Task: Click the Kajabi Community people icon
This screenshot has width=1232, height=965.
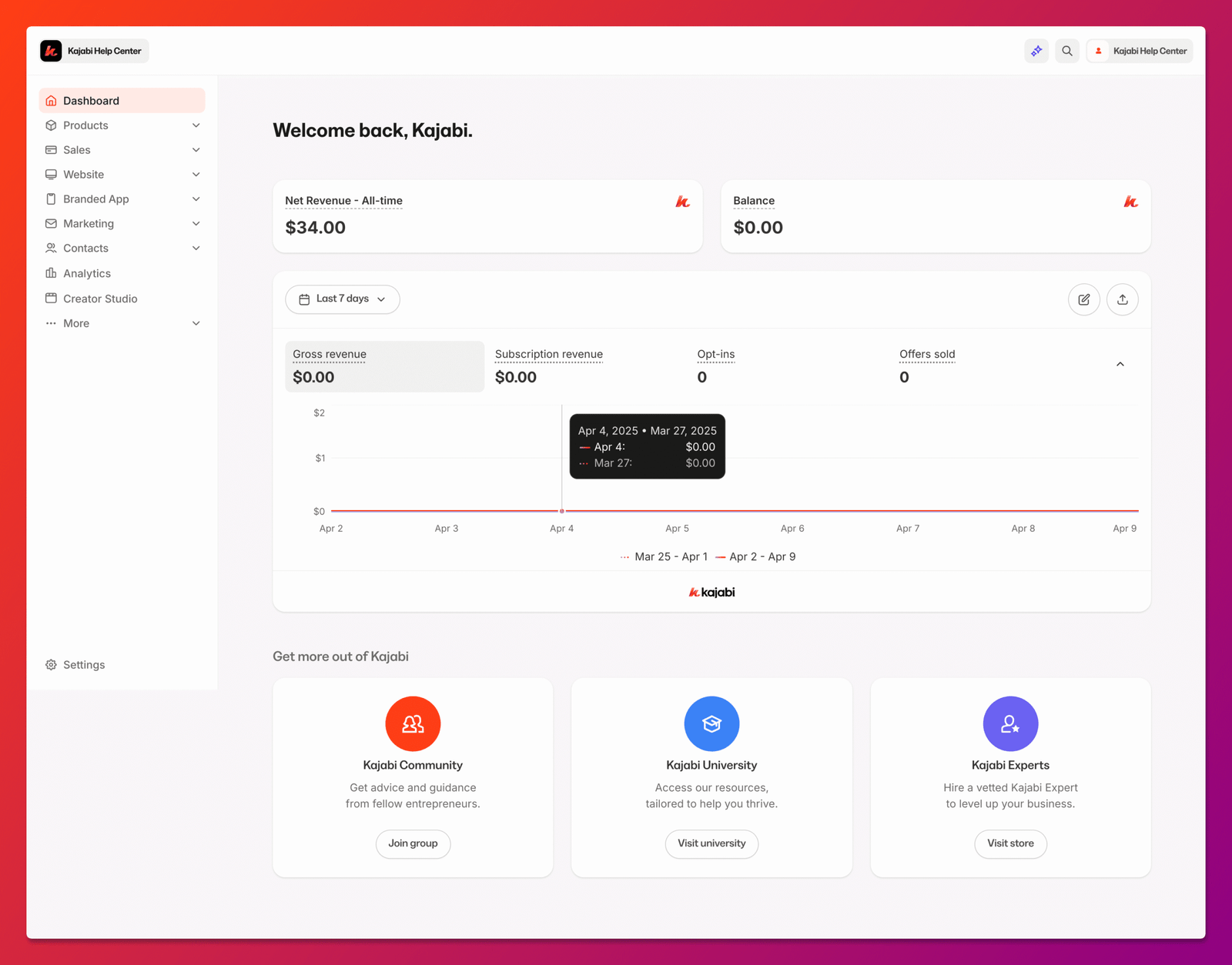Action: point(413,723)
